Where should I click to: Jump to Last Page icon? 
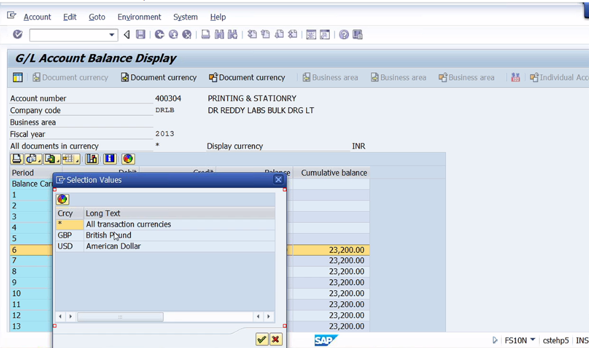tap(293, 35)
